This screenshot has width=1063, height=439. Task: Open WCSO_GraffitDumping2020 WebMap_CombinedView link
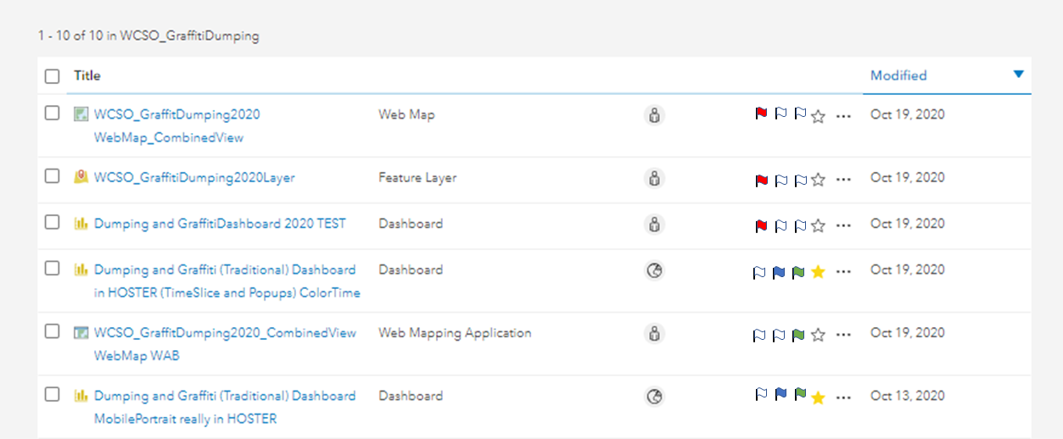click(x=176, y=114)
